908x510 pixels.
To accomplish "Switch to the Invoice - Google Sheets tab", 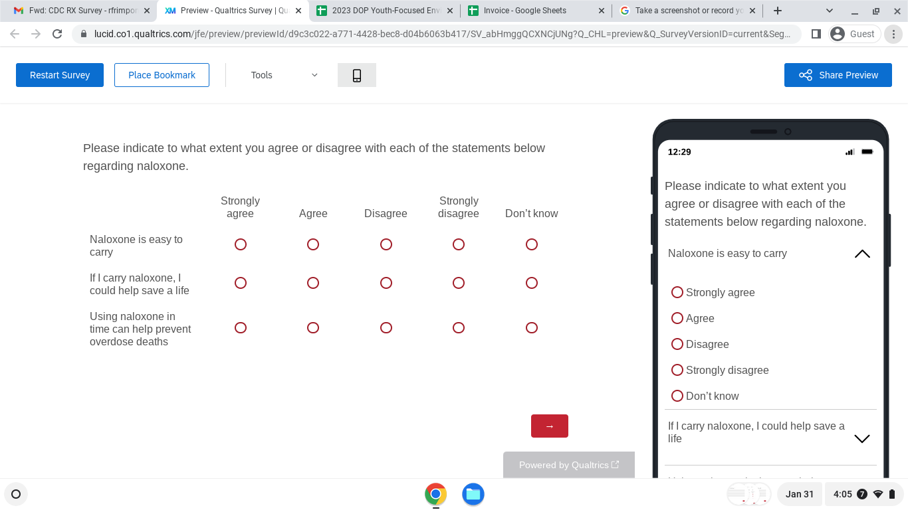I will pyautogui.click(x=525, y=11).
